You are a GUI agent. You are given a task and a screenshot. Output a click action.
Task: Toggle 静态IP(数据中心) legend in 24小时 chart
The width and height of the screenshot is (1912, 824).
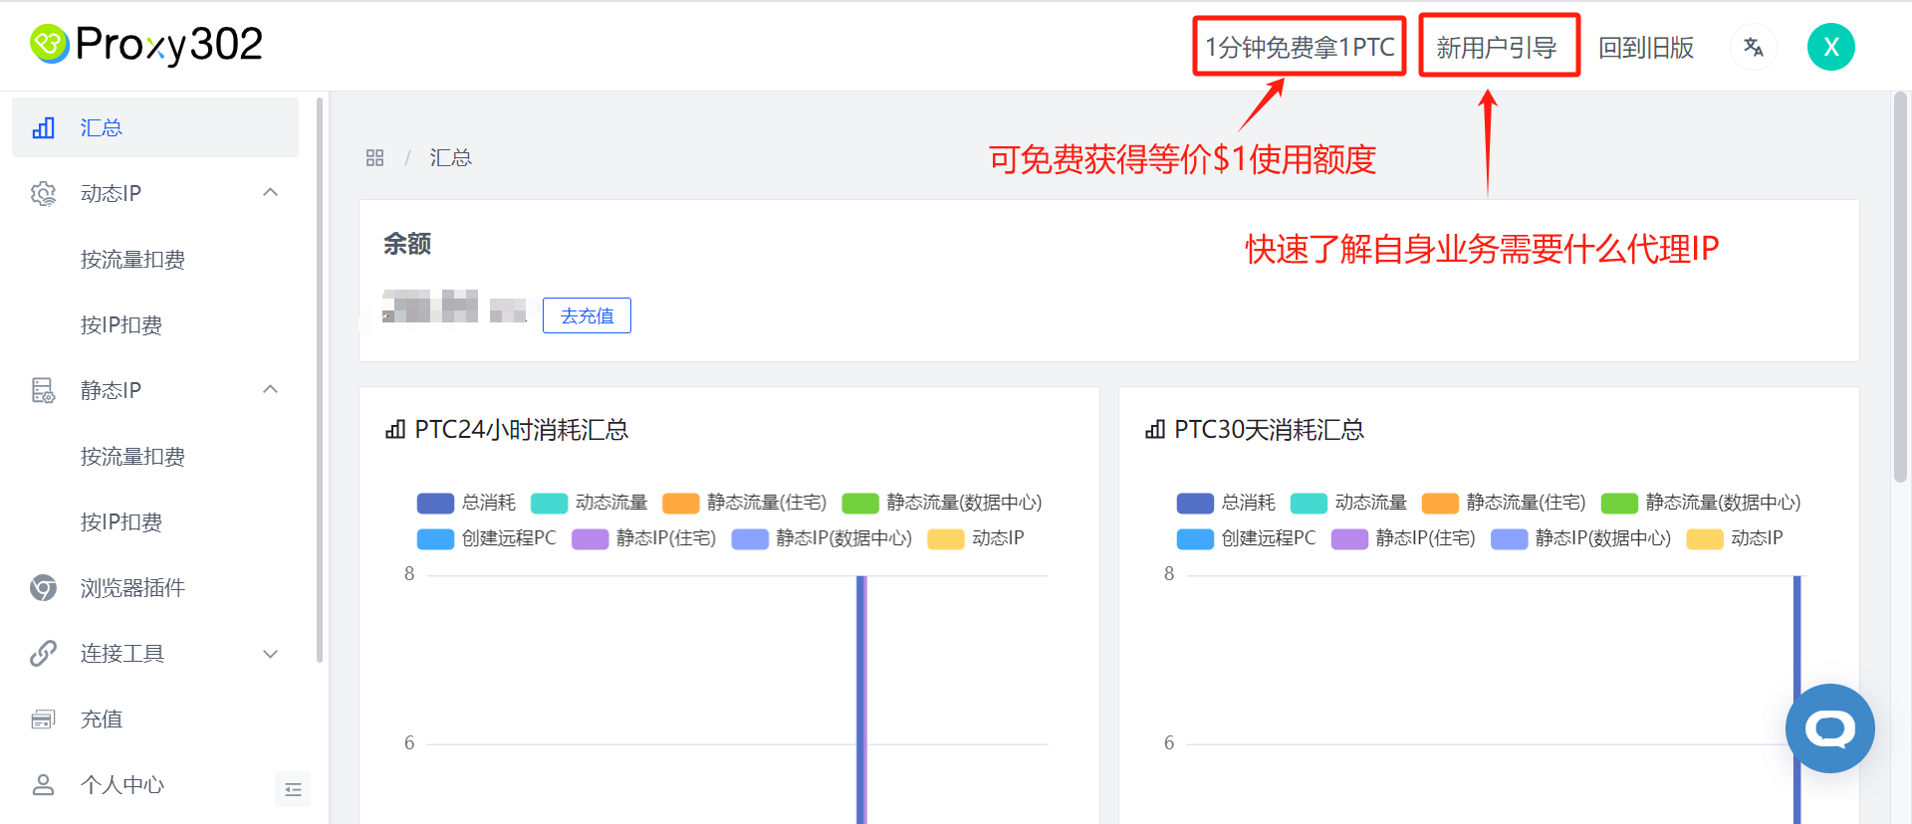click(823, 538)
